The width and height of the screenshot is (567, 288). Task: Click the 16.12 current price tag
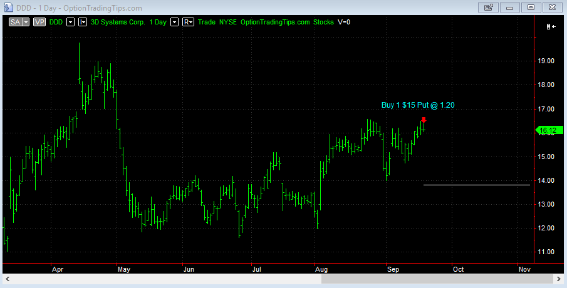pos(549,130)
